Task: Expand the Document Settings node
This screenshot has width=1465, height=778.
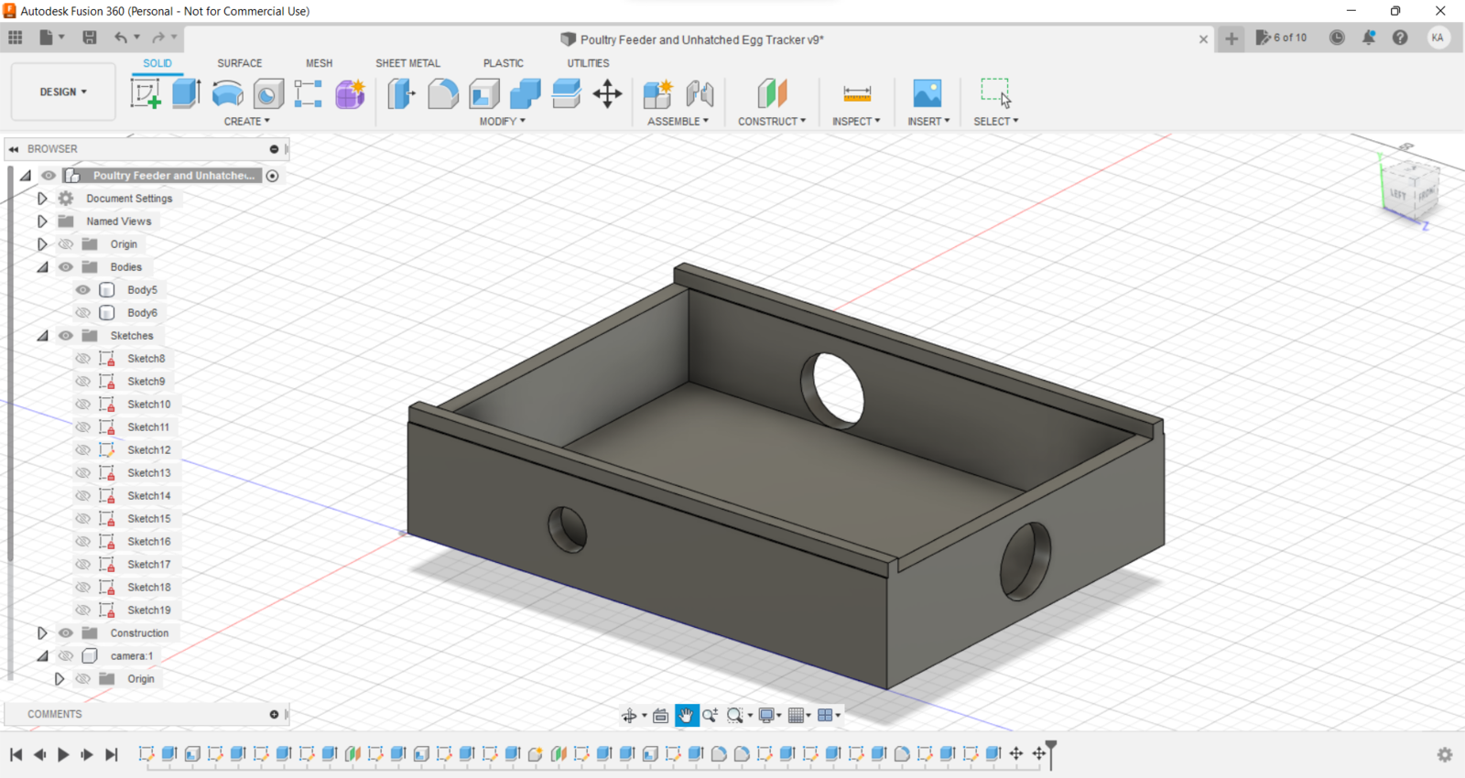Action: 42,199
